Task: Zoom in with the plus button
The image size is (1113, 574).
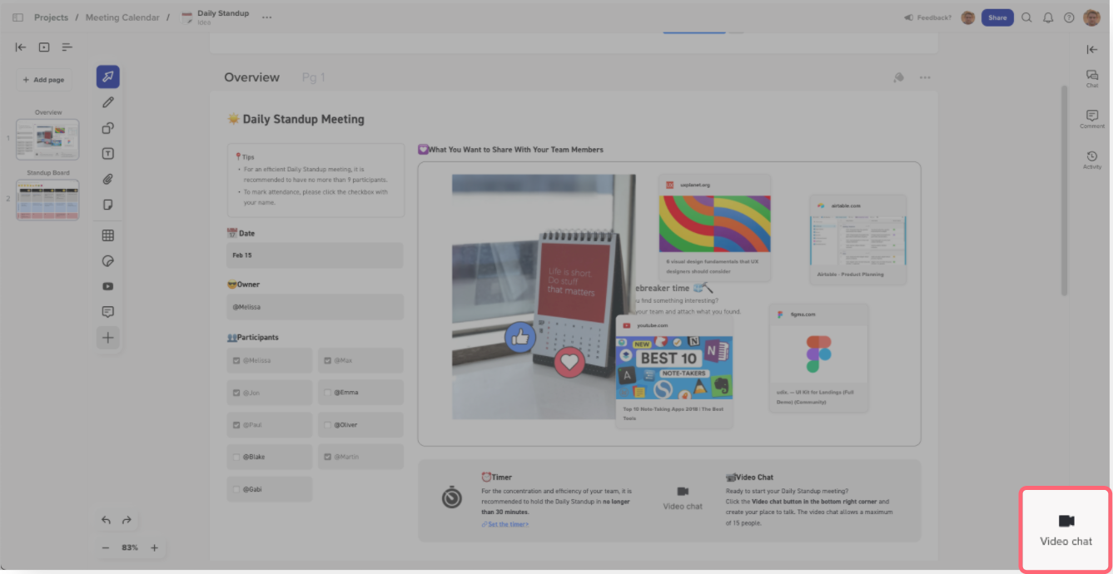Action: tap(154, 547)
